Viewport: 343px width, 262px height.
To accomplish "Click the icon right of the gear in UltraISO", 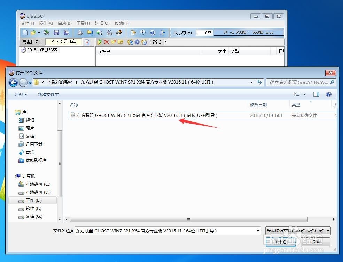I will 144,42.
